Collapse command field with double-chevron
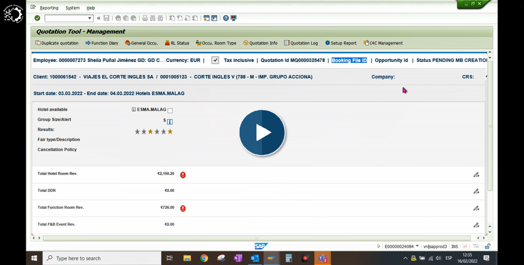The width and height of the screenshot is (524, 265). (x=99, y=18)
